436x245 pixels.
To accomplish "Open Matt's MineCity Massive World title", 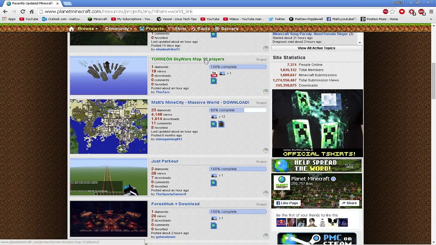I will click(200, 102).
